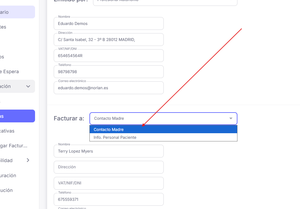Select the Teléfono field showing 98798798
The width and height of the screenshot is (300, 209).
pyautogui.click(x=108, y=72)
